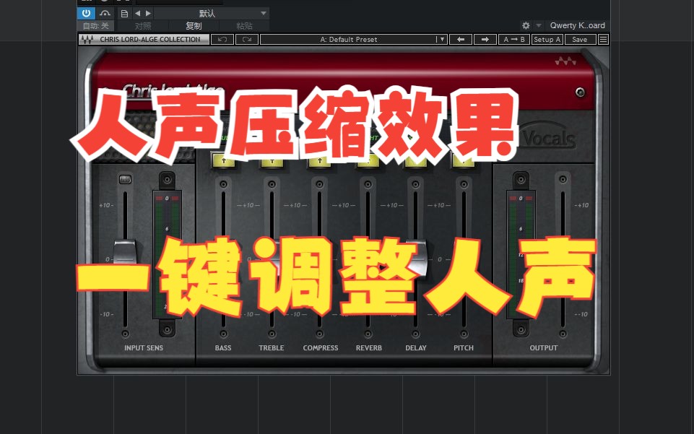Click the hamburger menu icon at toolbar far right

pyautogui.click(x=604, y=39)
